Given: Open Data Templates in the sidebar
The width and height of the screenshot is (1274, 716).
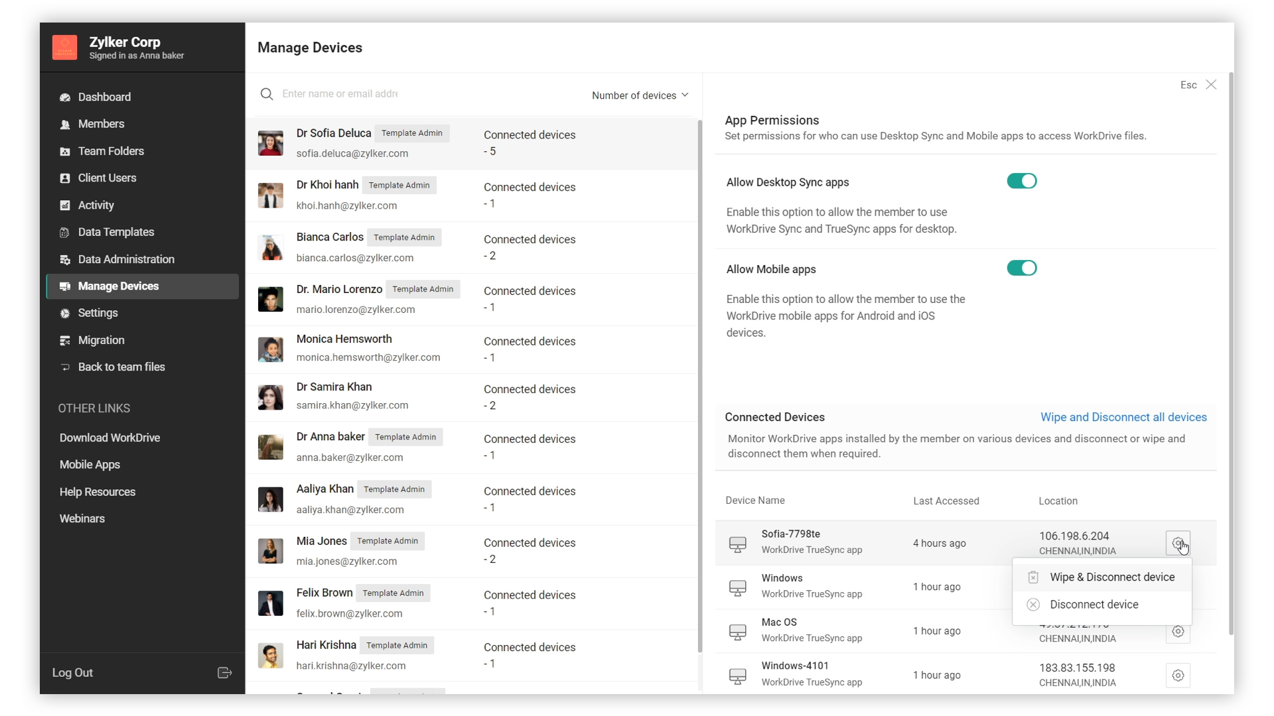Looking at the screenshot, I should 115,233.
